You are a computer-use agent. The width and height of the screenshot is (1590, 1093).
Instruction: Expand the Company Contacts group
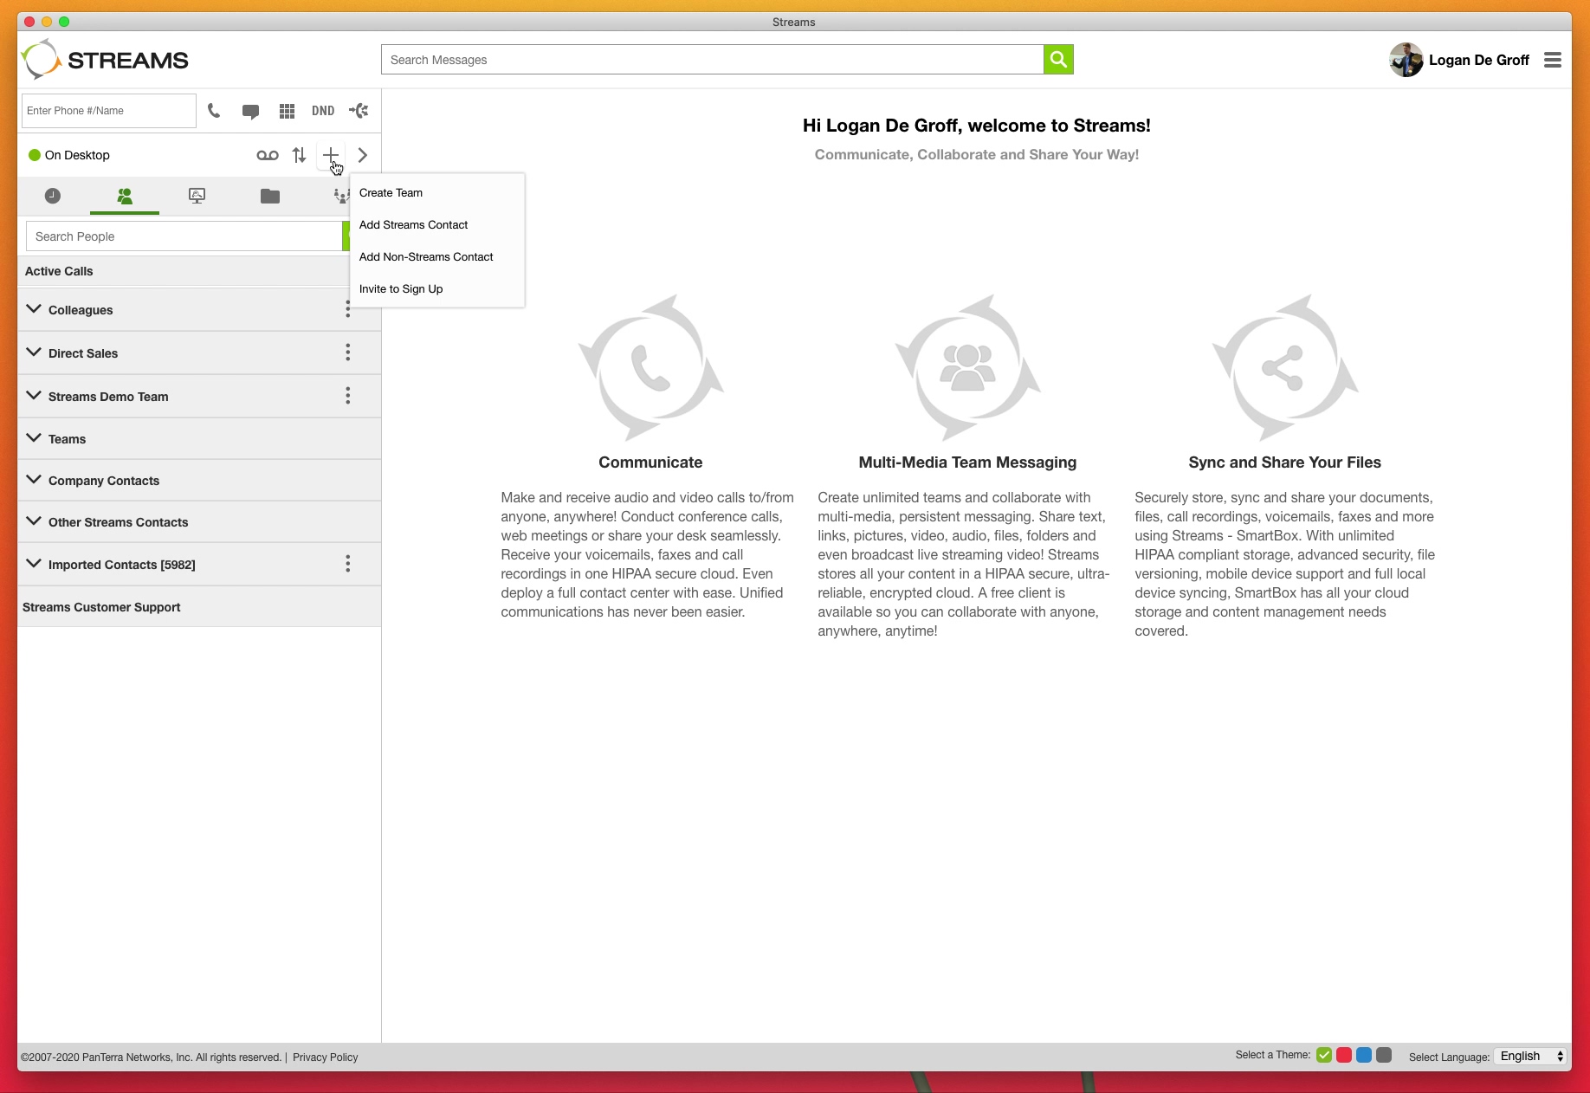click(34, 480)
